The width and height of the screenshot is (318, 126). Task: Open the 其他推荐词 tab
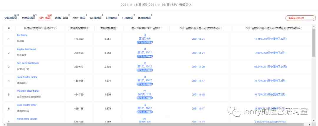pyautogui.click(x=144, y=18)
